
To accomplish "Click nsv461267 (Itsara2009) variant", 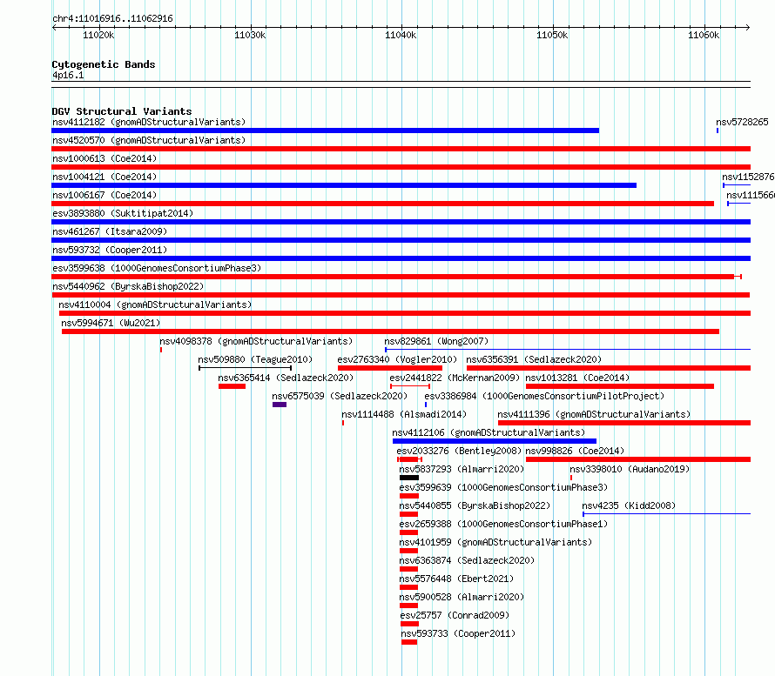I will tap(110, 231).
